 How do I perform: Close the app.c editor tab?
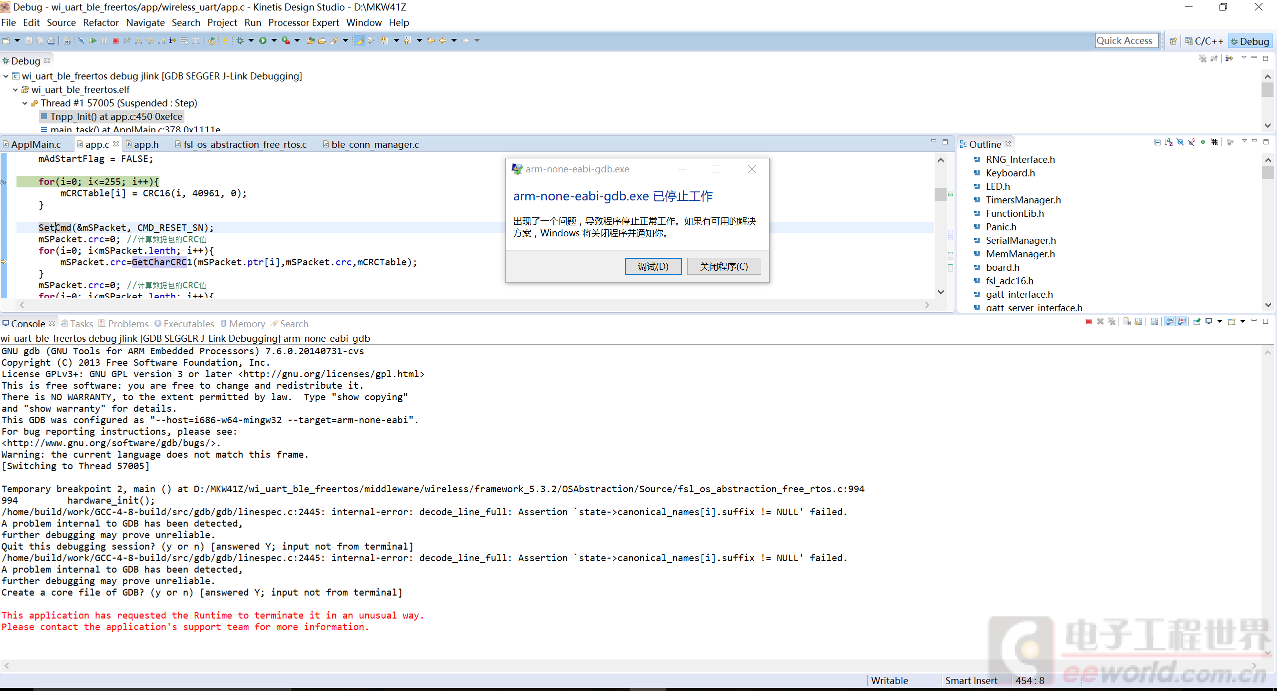point(116,144)
